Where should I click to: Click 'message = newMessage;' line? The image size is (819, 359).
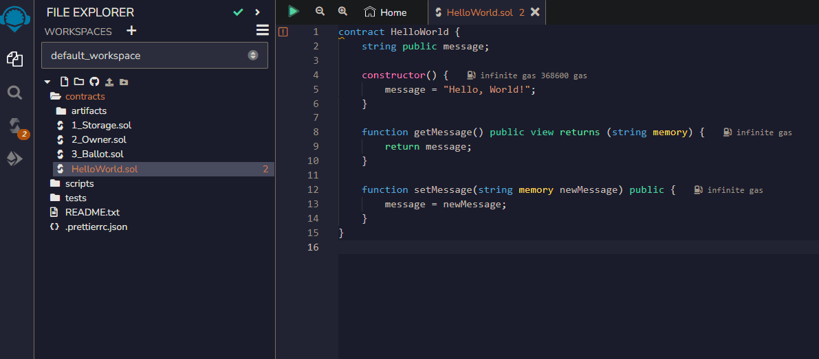point(446,205)
